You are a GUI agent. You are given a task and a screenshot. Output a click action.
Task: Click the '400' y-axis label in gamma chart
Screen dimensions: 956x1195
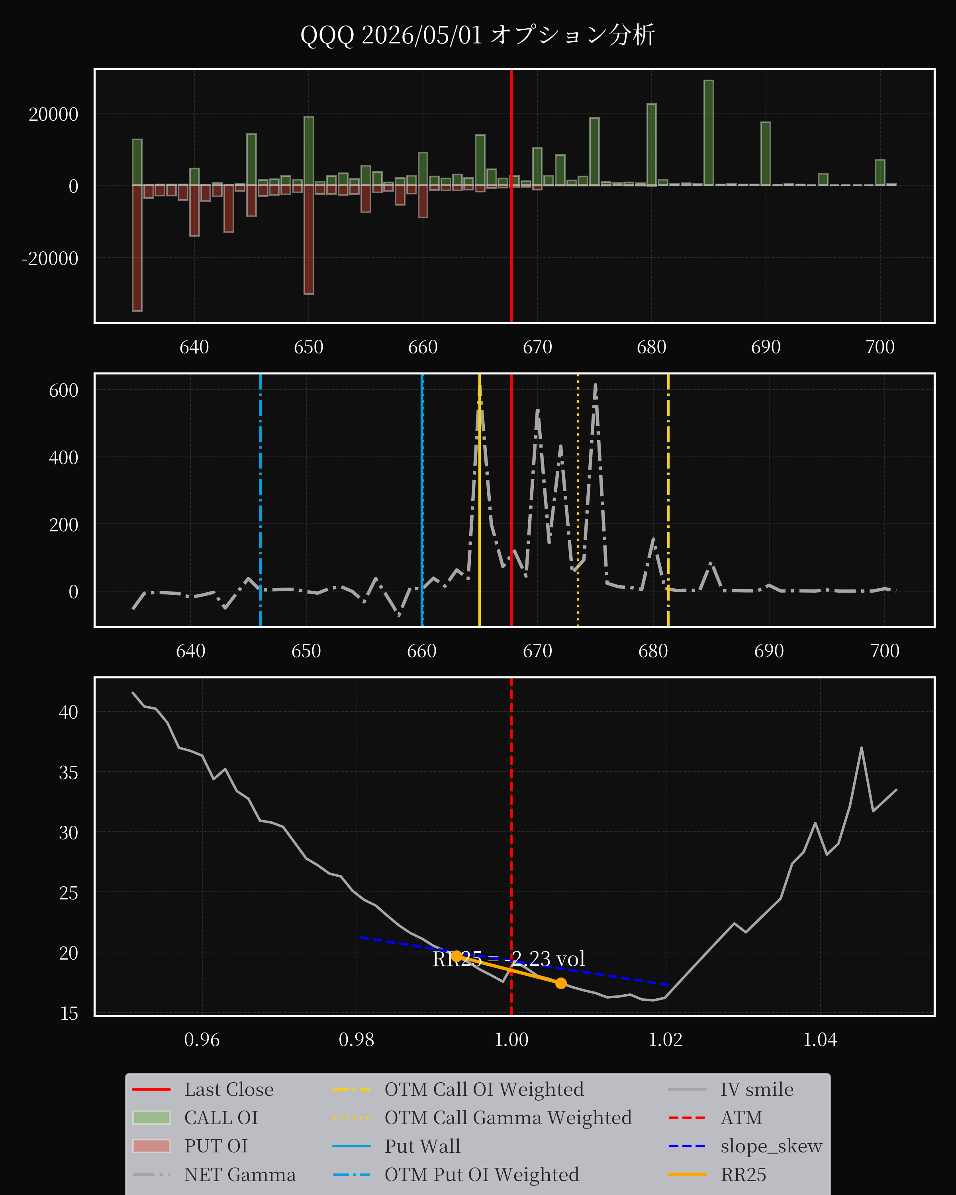63,458
